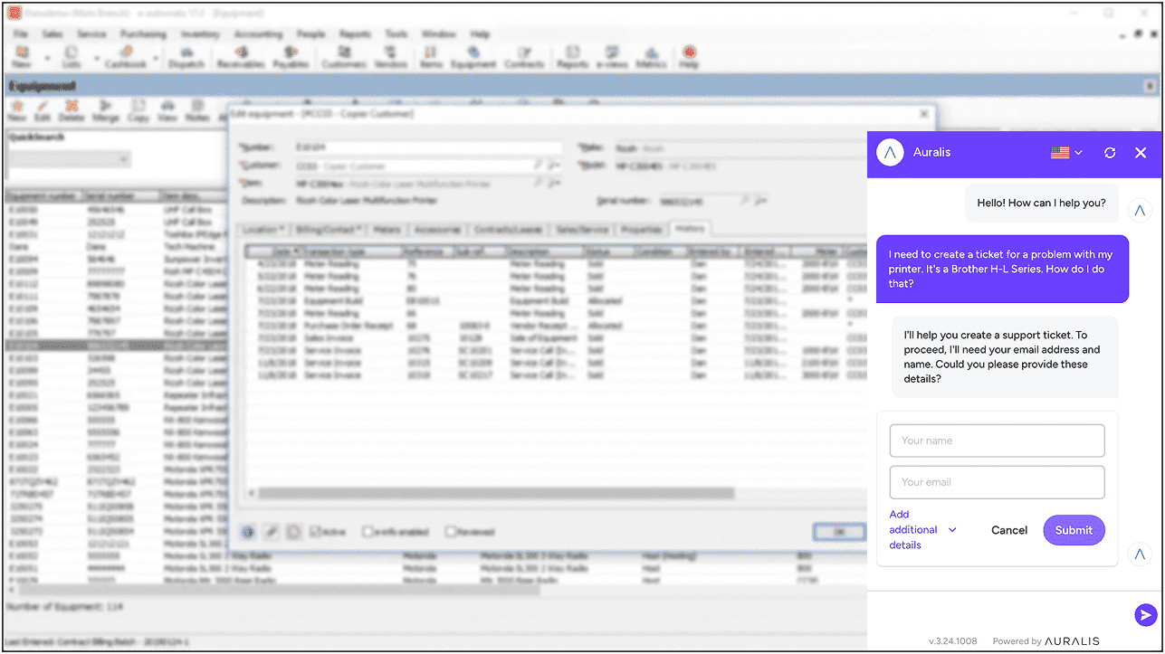Image resolution: width=1165 pixels, height=654 pixels.
Task: Open the Contracts toolbar icon
Action: click(524, 57)
